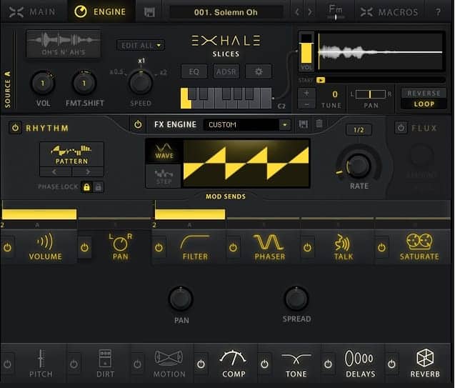
Task: Click the slice PAN slider
Action: (371, 94)
